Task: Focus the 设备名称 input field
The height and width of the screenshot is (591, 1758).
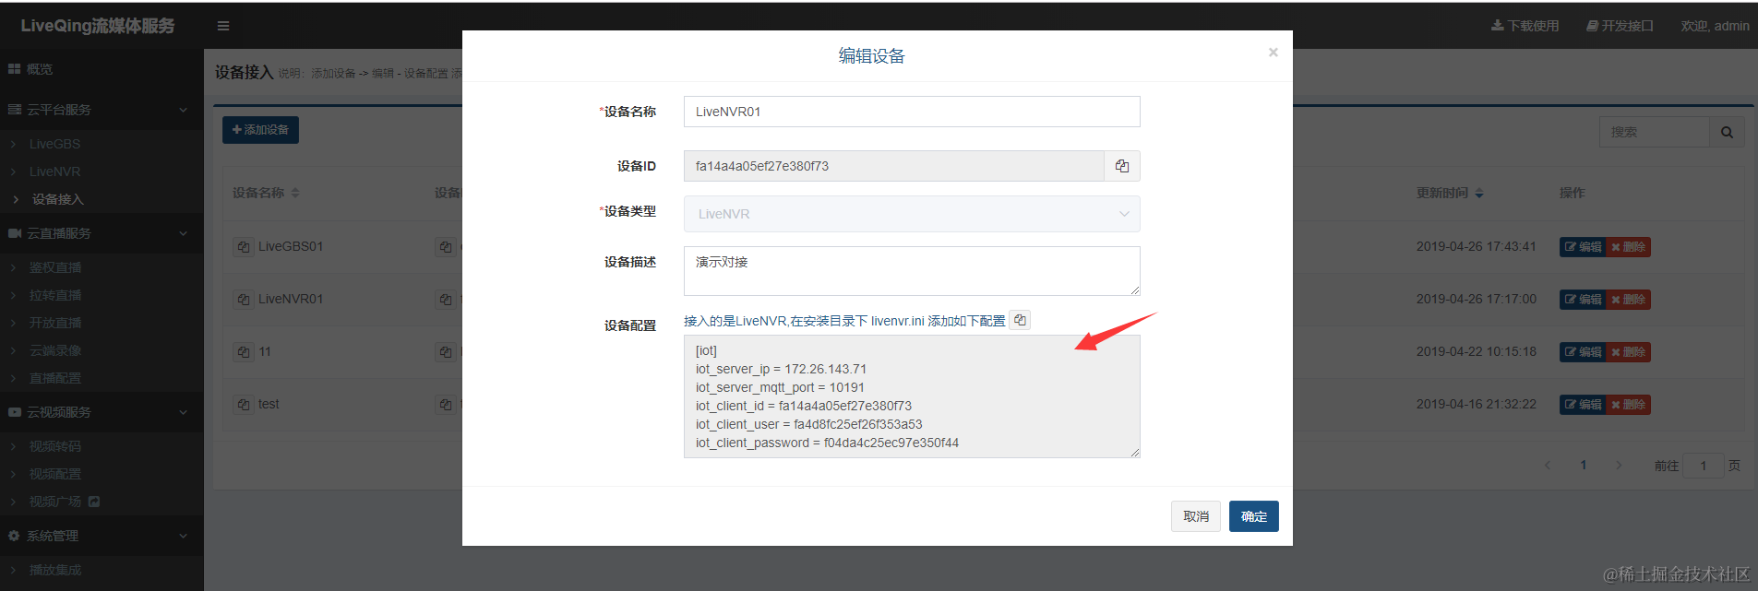Action: (912, 112)
